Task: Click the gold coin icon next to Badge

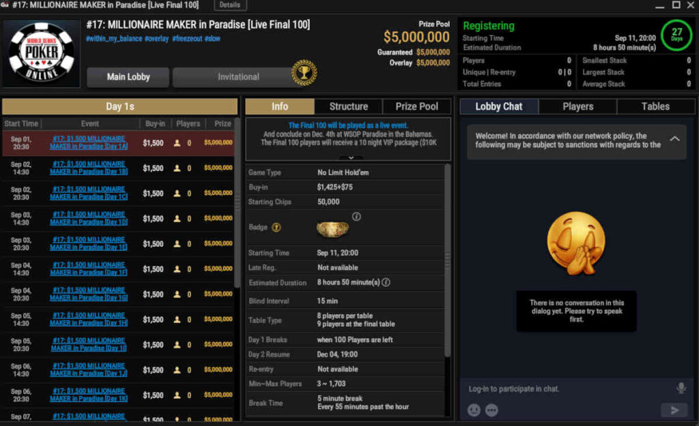Action: pyautogui.click(x=276, y=228)
